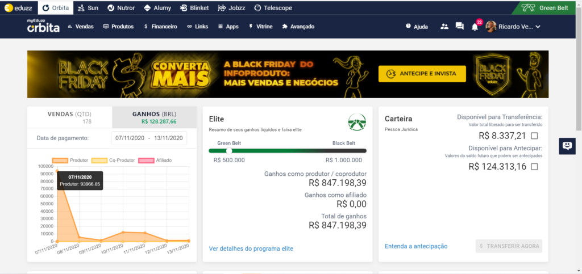Click the Green Belt badge in top bar

tap(545, 8)
